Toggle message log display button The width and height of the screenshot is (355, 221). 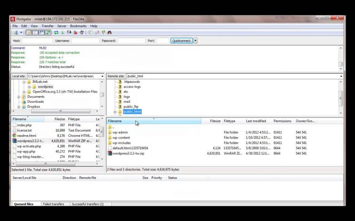[x=29, y=33]
